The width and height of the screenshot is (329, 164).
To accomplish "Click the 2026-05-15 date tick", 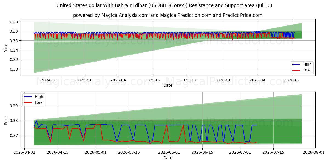I will point(129,153).
